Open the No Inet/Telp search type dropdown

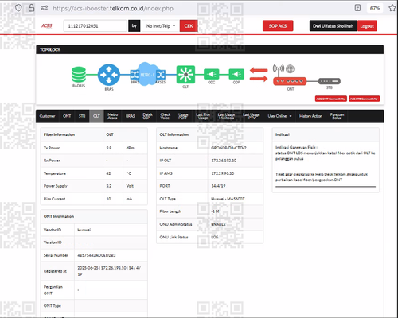point(161,26)
